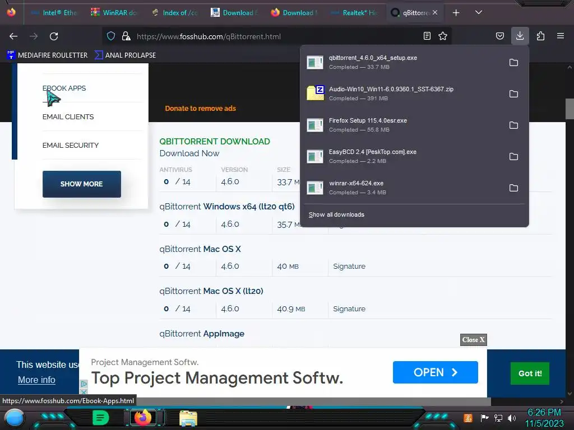List all tabs dropdown arrow
Screen dimensions: 574x430
[479, 12]
